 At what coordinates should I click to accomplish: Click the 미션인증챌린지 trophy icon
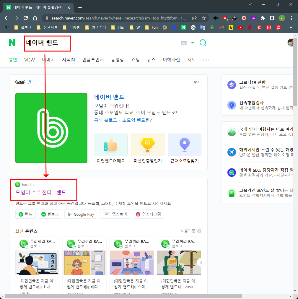click(147, 144)
